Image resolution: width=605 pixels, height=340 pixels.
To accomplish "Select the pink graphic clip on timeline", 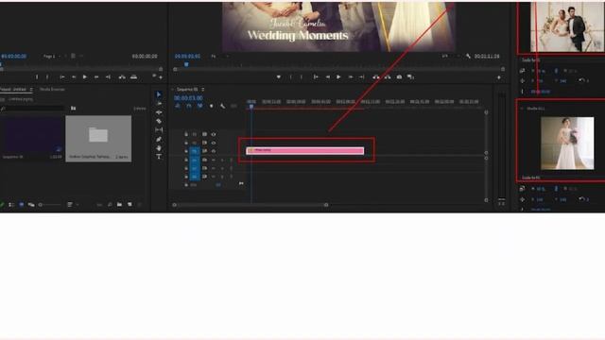I will point(304,150).
